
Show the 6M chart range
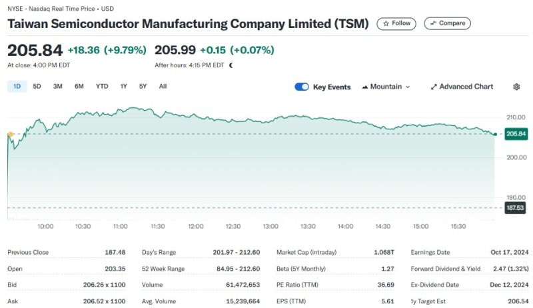(x=79, y=86)
